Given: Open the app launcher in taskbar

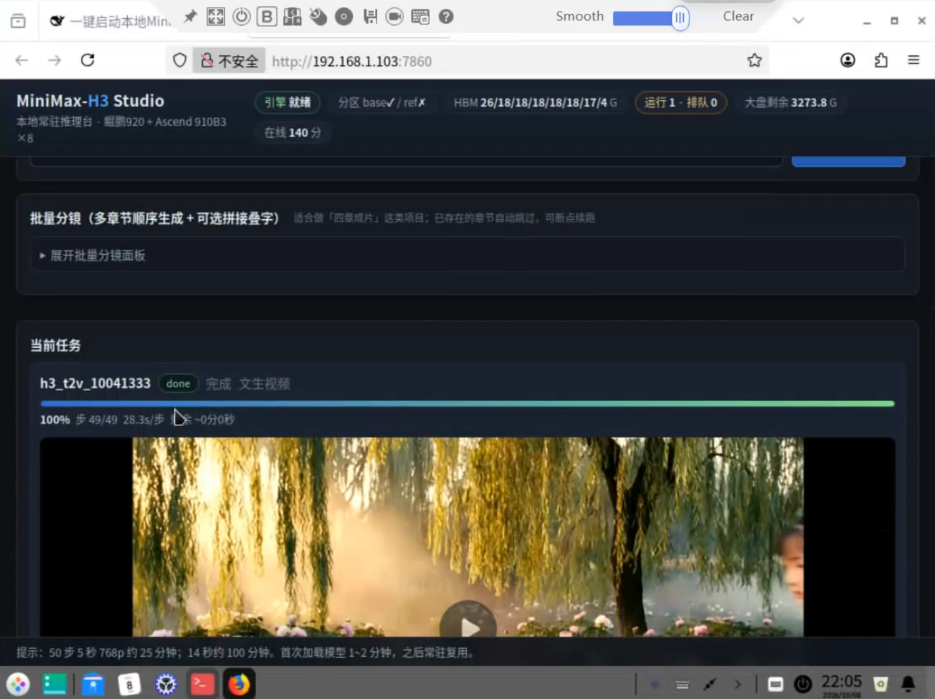Looking at the screenshot, I should click(18, 684).
